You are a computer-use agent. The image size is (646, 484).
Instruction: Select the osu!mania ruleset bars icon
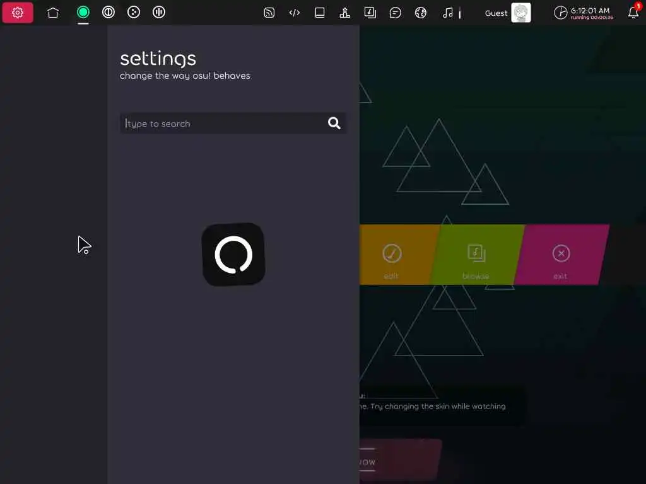click(158, 13)
